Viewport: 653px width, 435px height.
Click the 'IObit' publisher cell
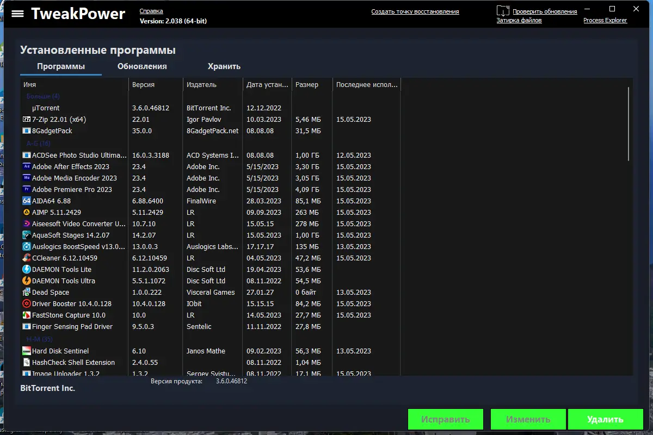[195, 304]
